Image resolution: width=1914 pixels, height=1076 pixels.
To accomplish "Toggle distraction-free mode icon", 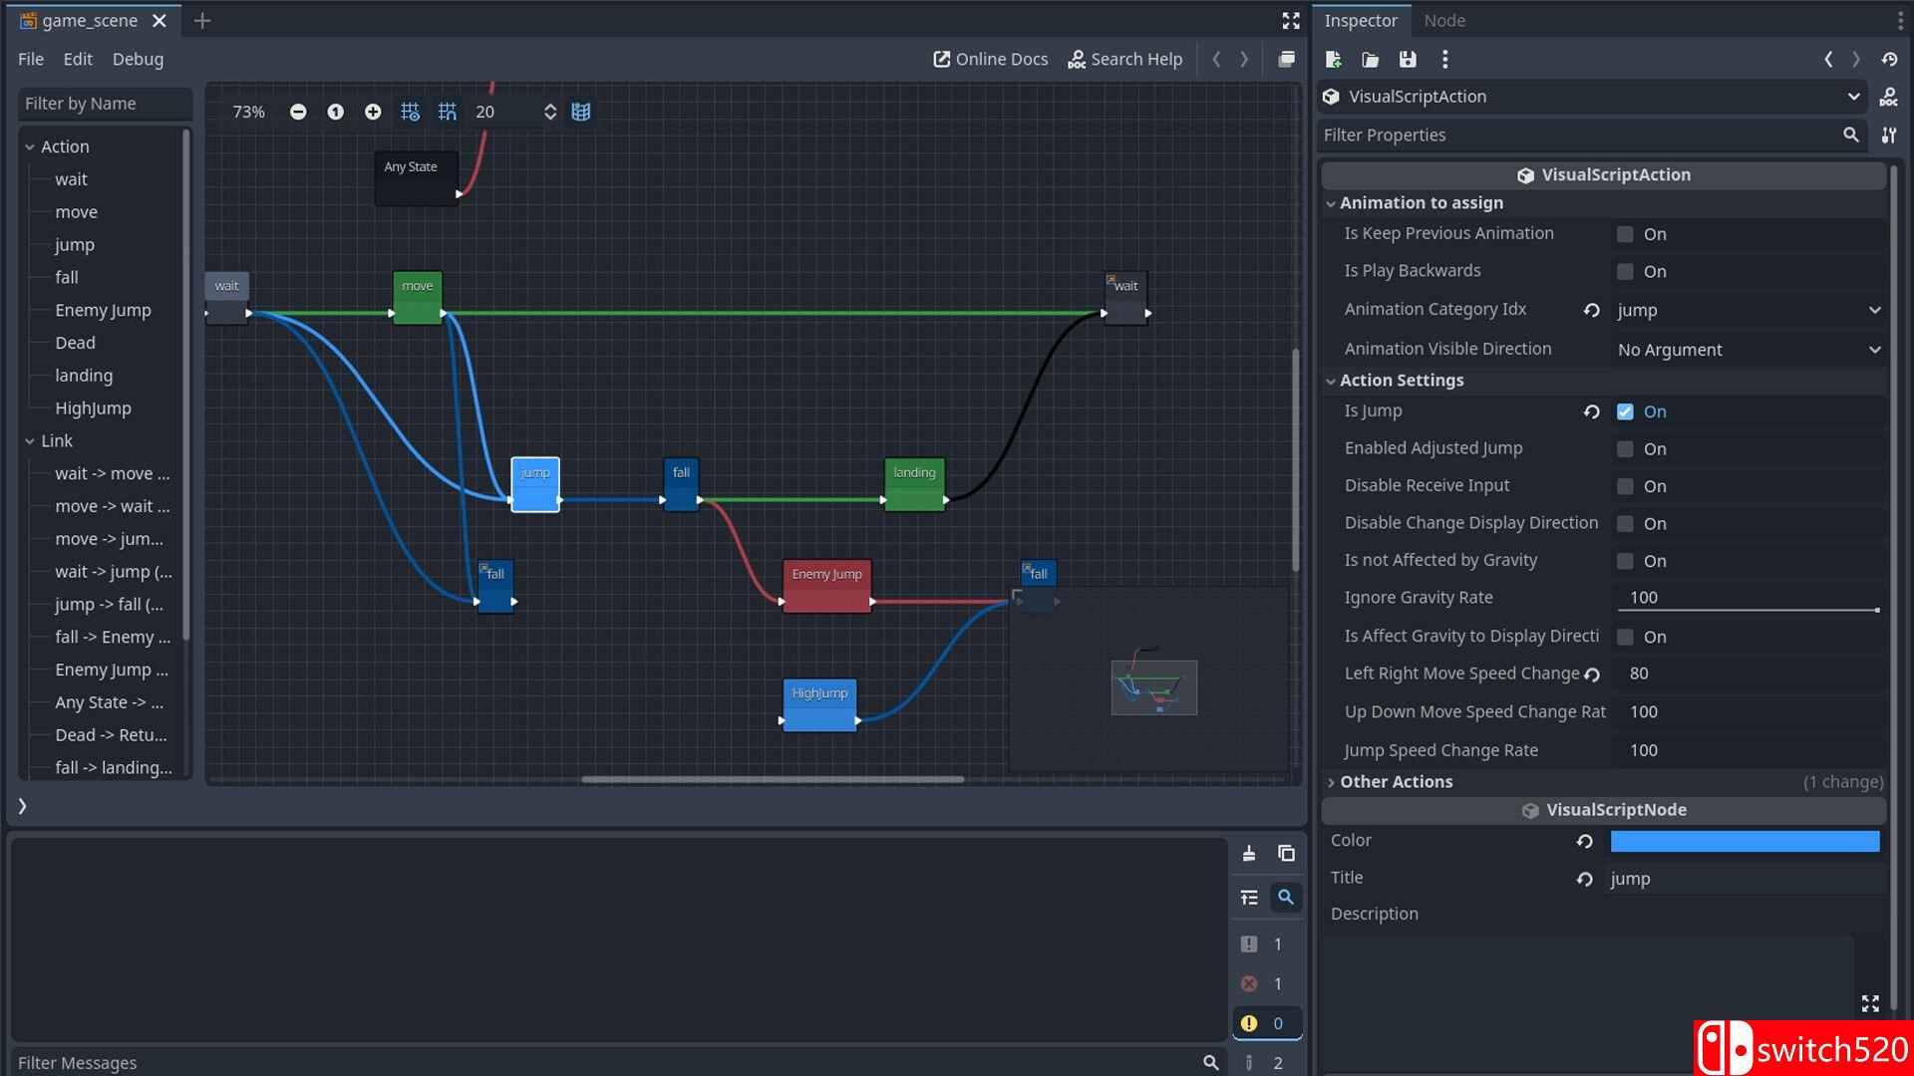I will [1291, 21].
